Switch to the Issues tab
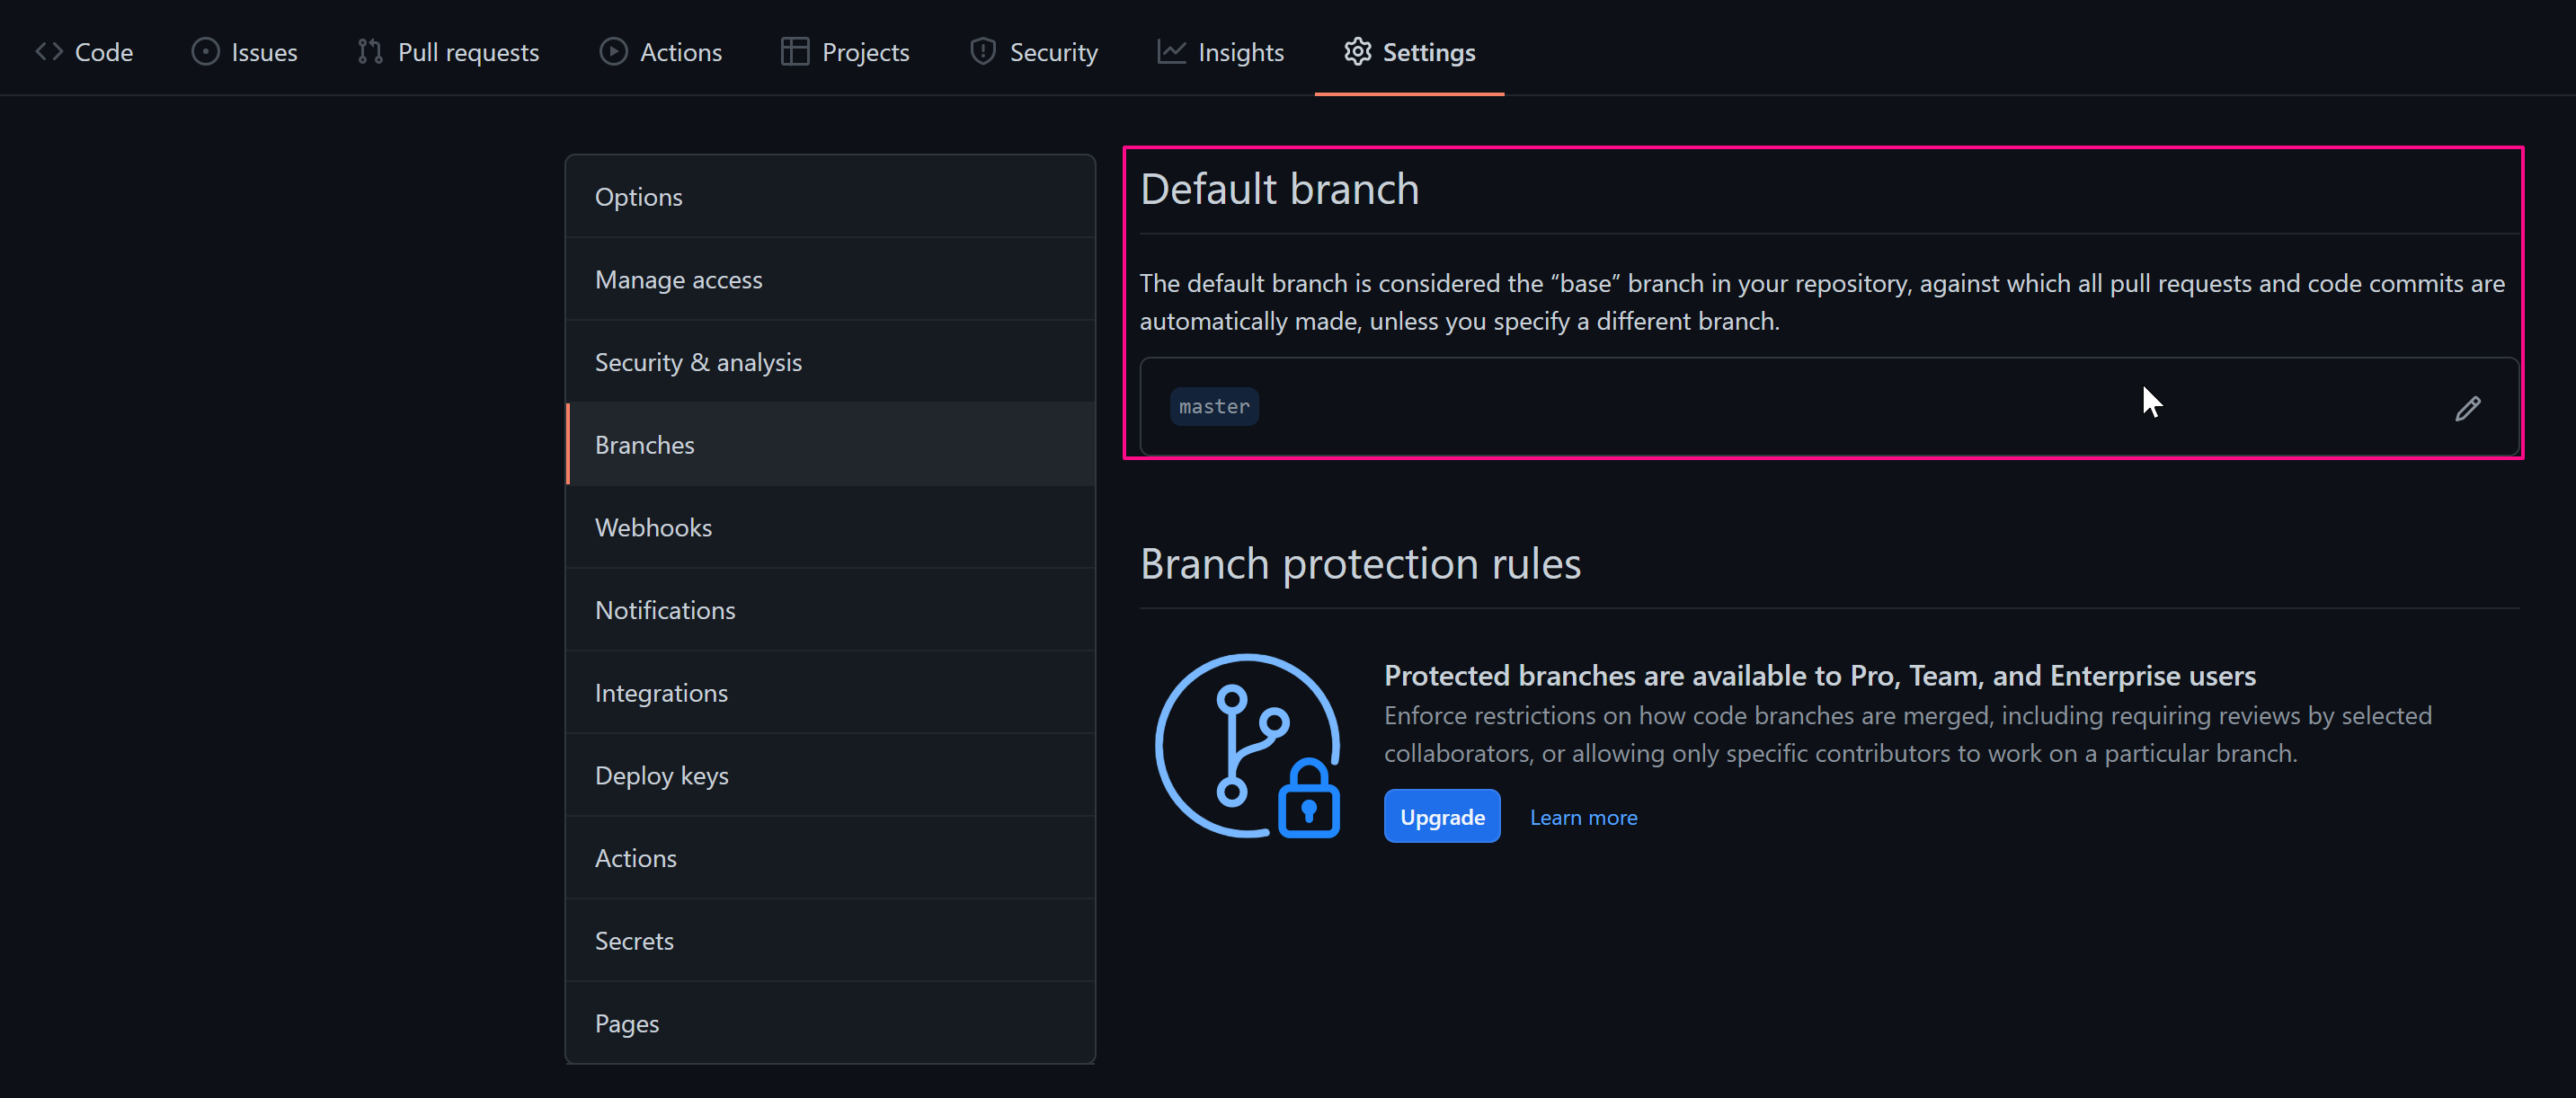Image resolution: width=2576 pixels, height=1098 pixels. pos(245,52)
